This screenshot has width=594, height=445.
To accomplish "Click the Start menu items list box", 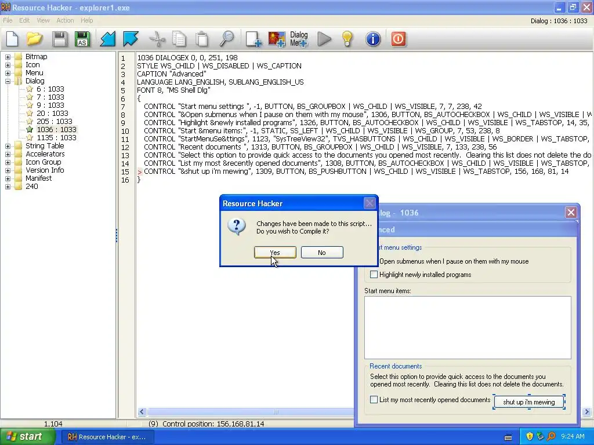I will click(468, 327).
